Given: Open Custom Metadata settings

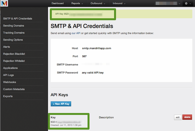Looking at the screenshot, I should pyautogui.click(x=14, y=90).
